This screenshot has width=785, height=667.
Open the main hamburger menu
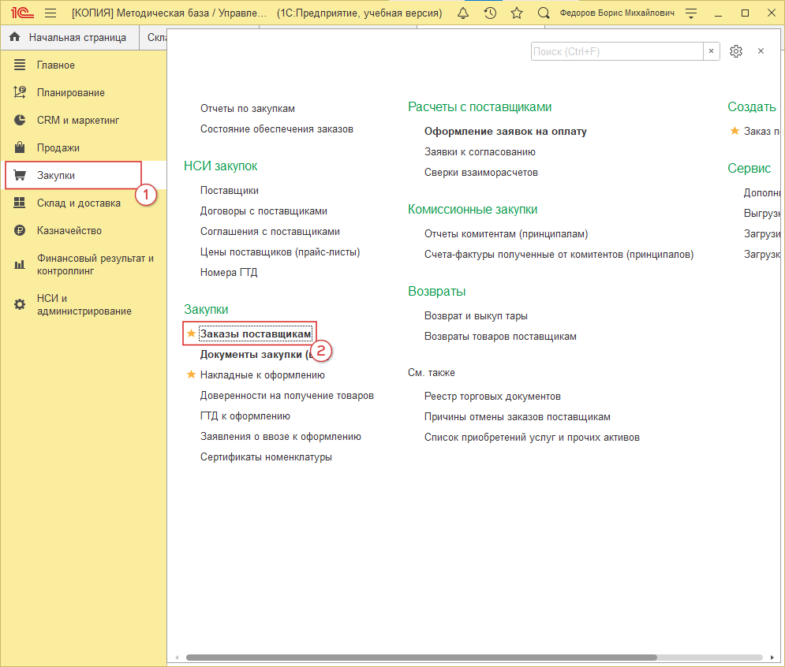point(50,13)
